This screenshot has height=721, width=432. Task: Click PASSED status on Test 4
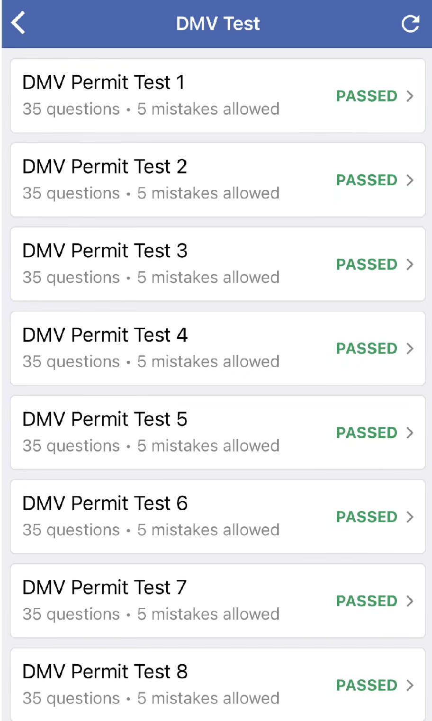[x=367, y=349]
